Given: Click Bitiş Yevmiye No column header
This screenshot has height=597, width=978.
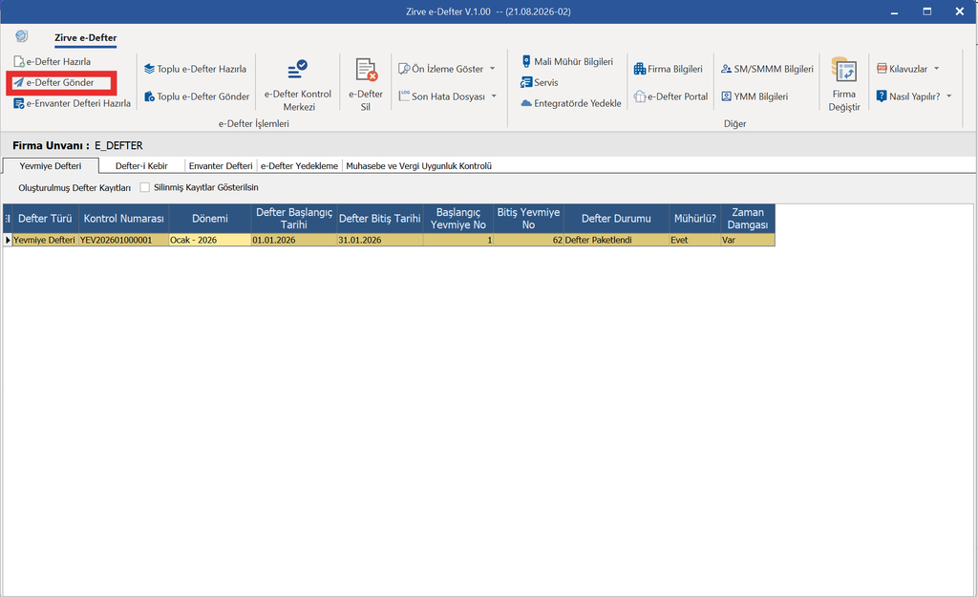Looking at the screenshot, I should point(528,219).
